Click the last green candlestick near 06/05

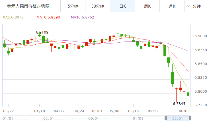click(x=188, y=94)
